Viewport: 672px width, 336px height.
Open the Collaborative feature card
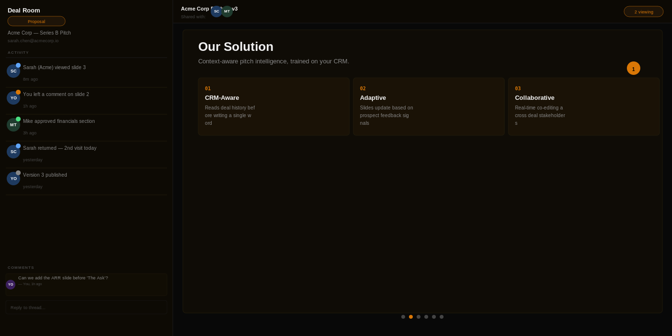[x=584, y=107]
